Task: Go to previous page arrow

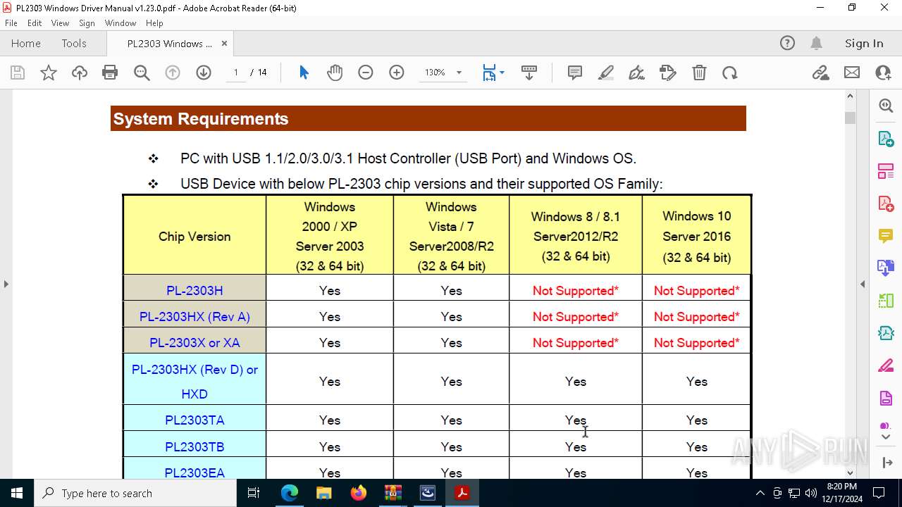Action: (x=173, y=73)
